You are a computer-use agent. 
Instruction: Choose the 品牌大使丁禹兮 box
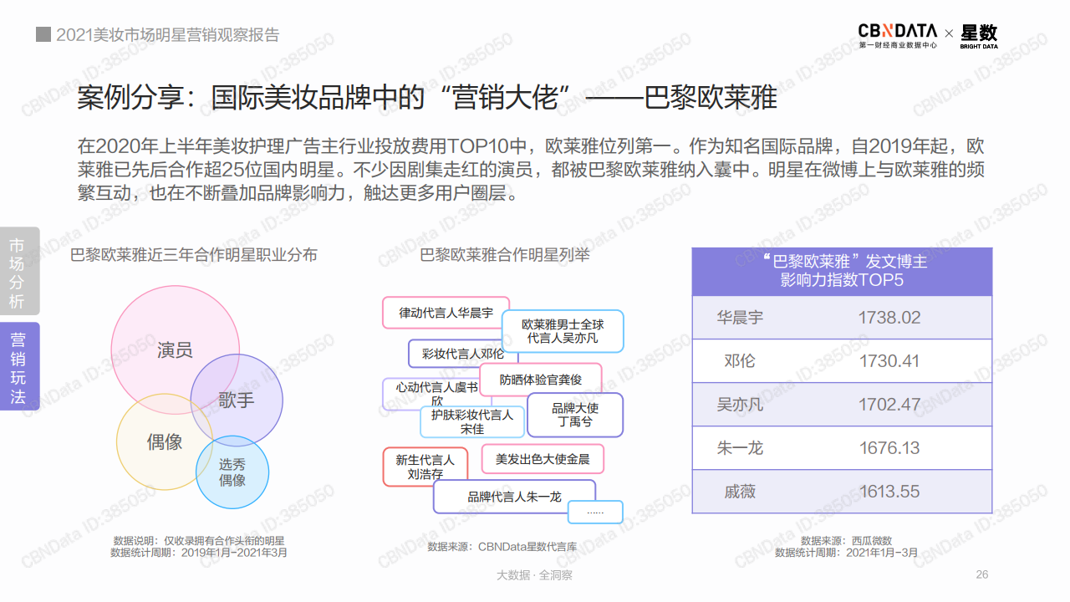575,416
